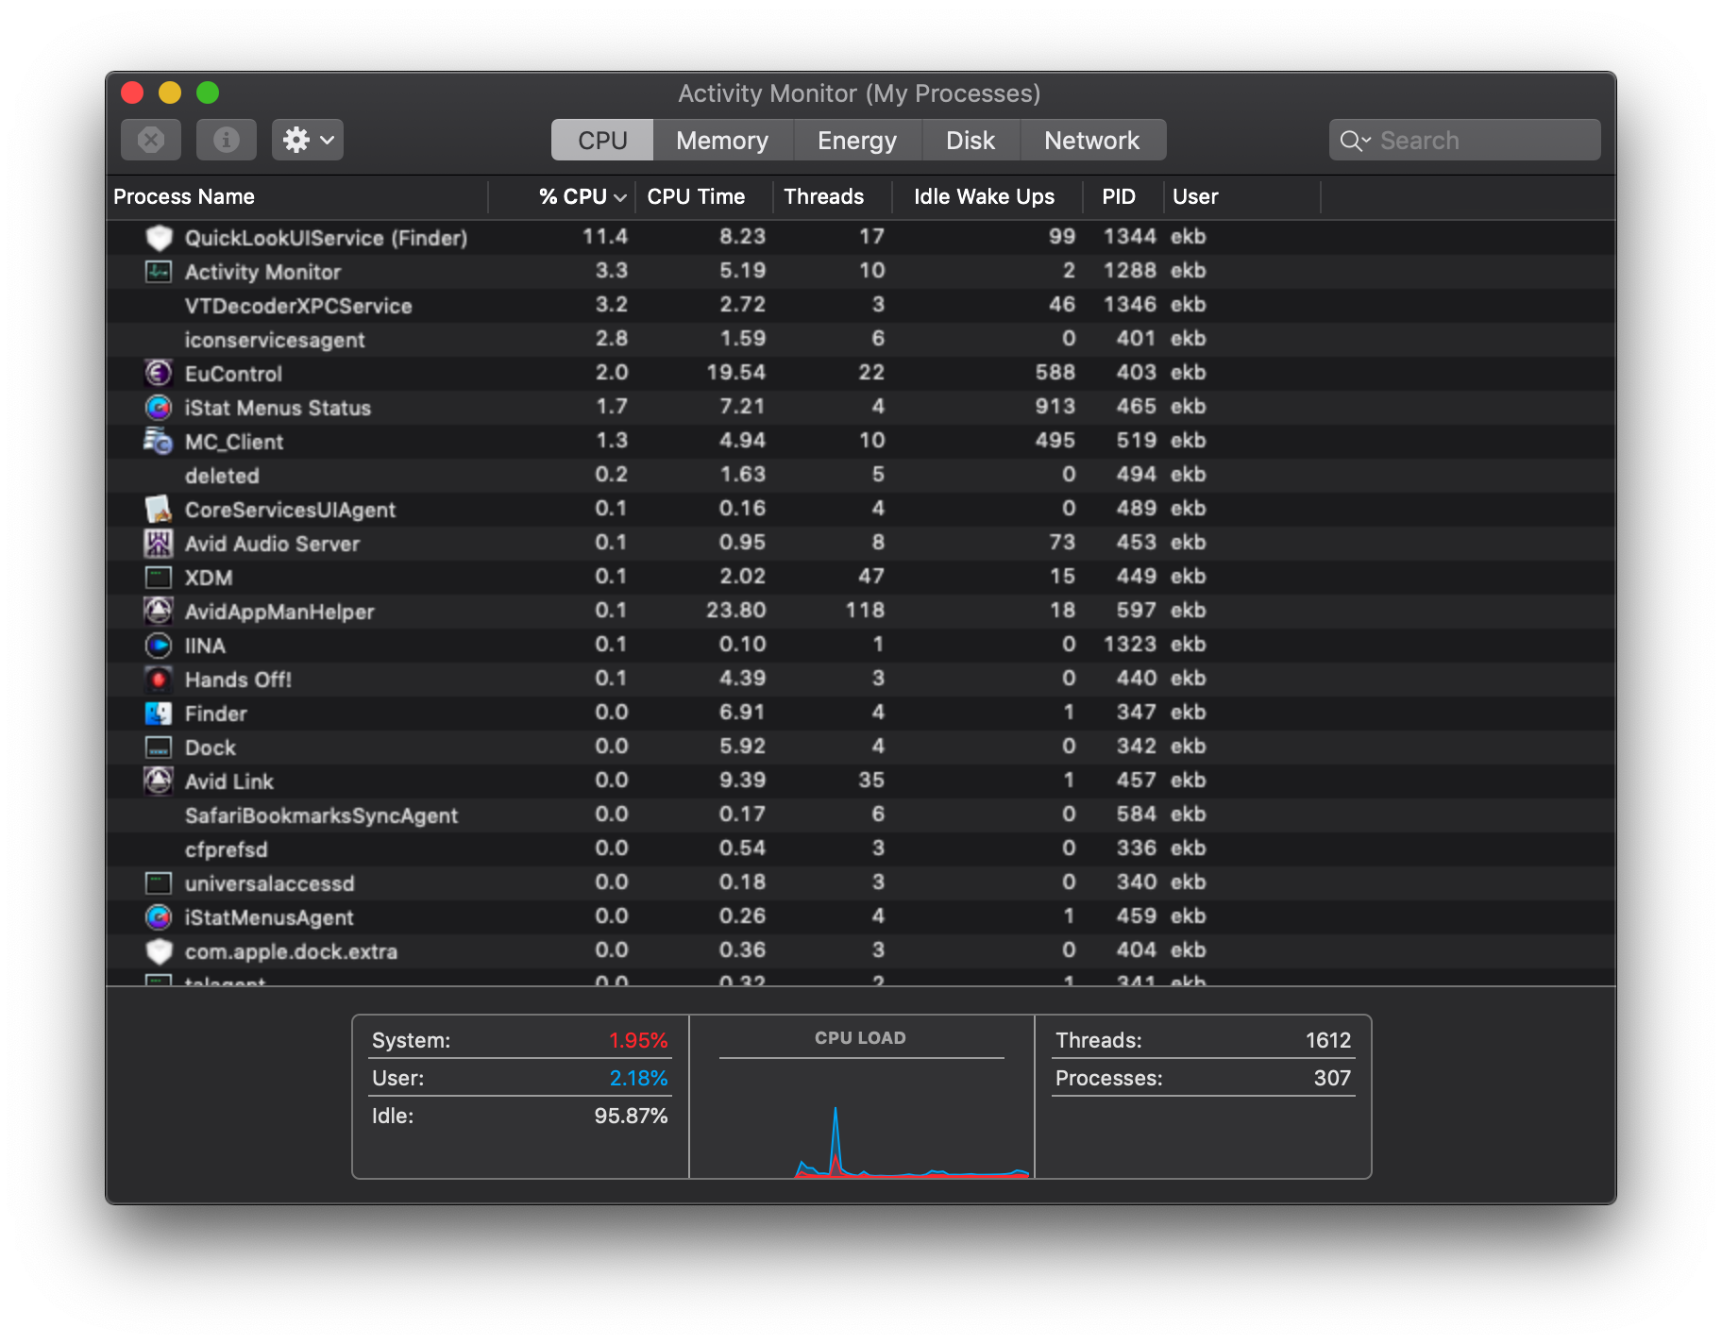Sort by the Idle Wake Ups column
The width and height of the screenshot is (1722, 1344).
click(x=984, y=196)
